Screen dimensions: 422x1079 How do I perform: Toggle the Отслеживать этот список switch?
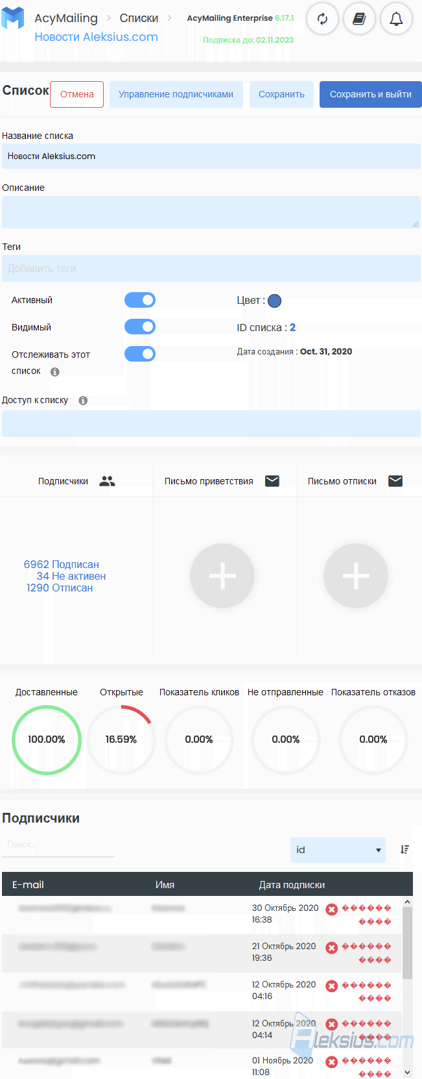point(140,354)
